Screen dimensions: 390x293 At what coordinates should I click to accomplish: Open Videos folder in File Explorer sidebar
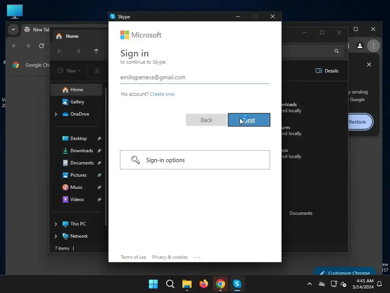click(x=76, y=199)
